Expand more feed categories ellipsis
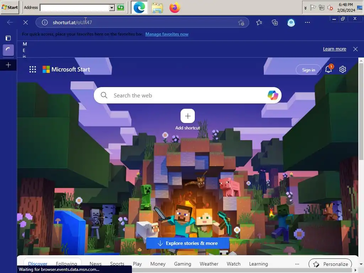Image resolution: width=364 pixels, height=273 pixels. click(x=297, y=264)
